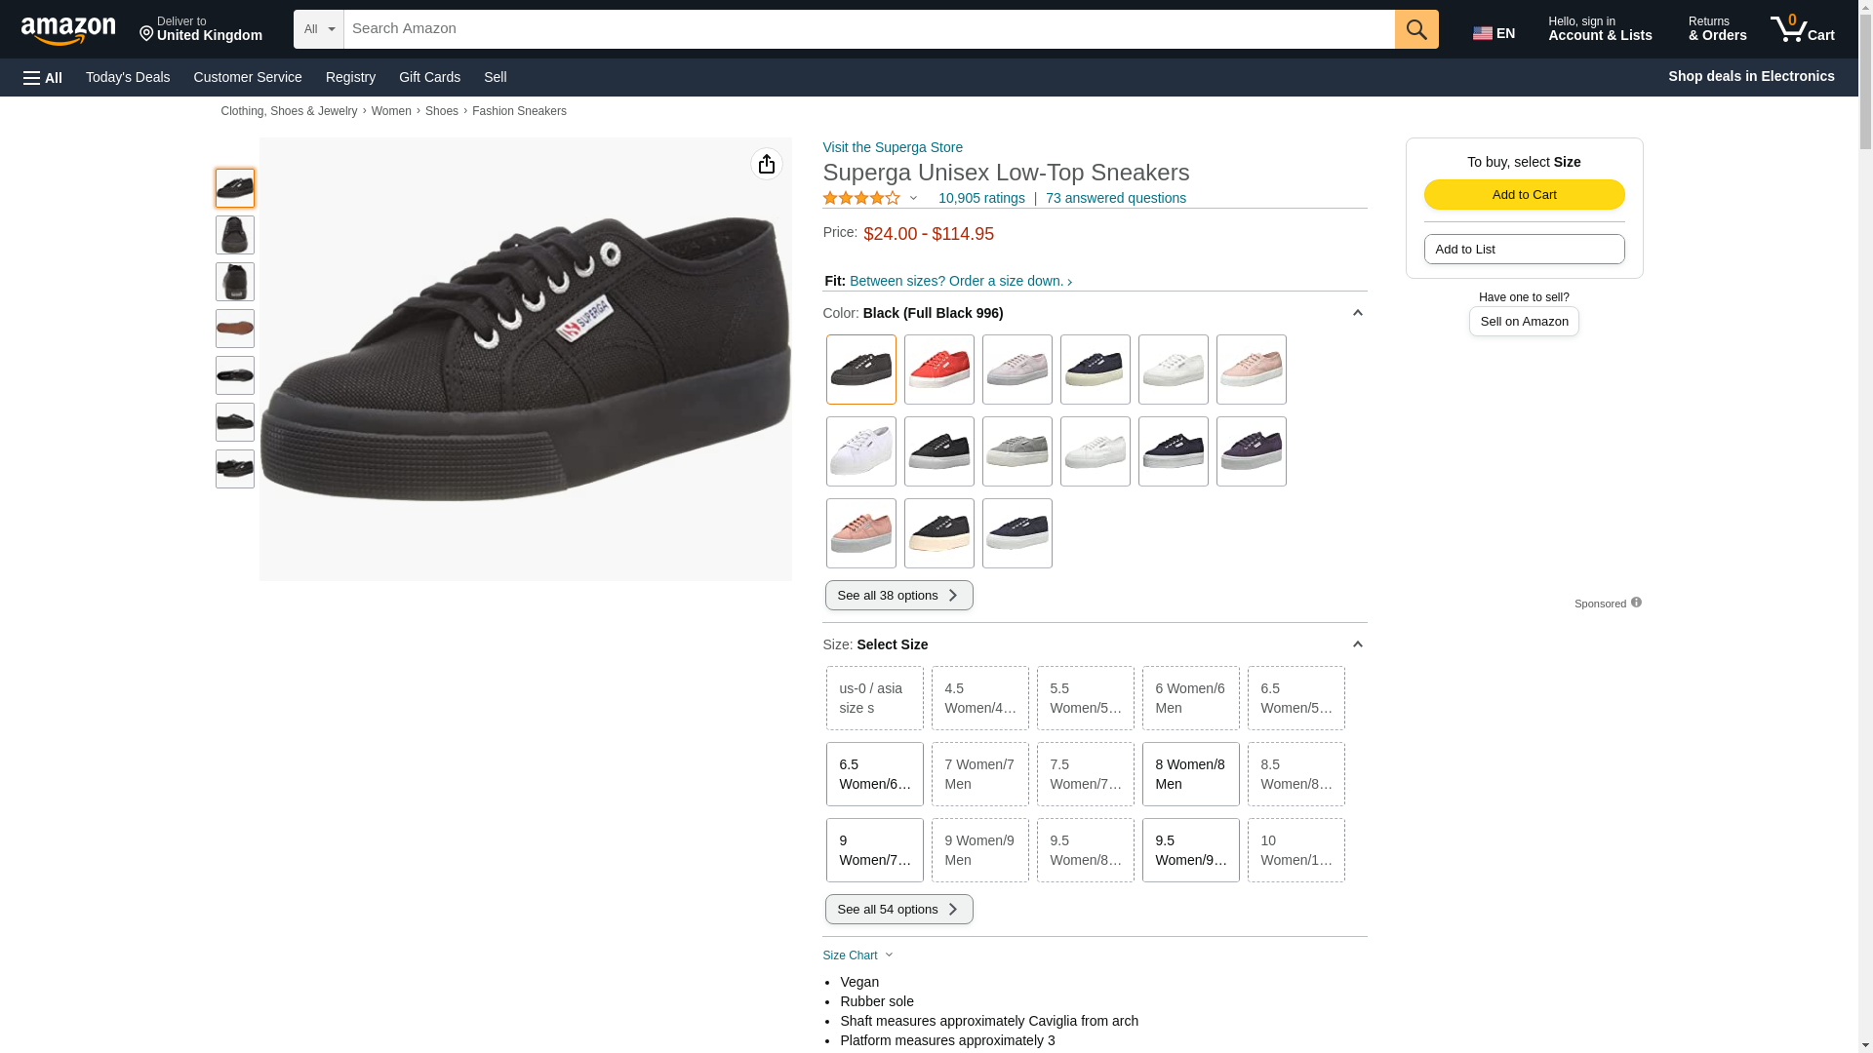The width and height of the screenshot is (1873, 1053).
Task: Click the Amazon logo
Action: [x=68, y=30]
